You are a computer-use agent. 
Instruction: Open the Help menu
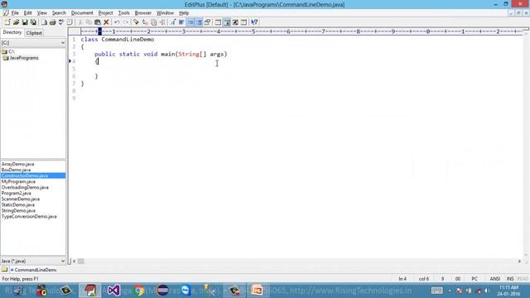pyautogui.click(x=184, y=13)
